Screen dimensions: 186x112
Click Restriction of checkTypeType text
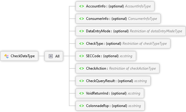(145, 44)
